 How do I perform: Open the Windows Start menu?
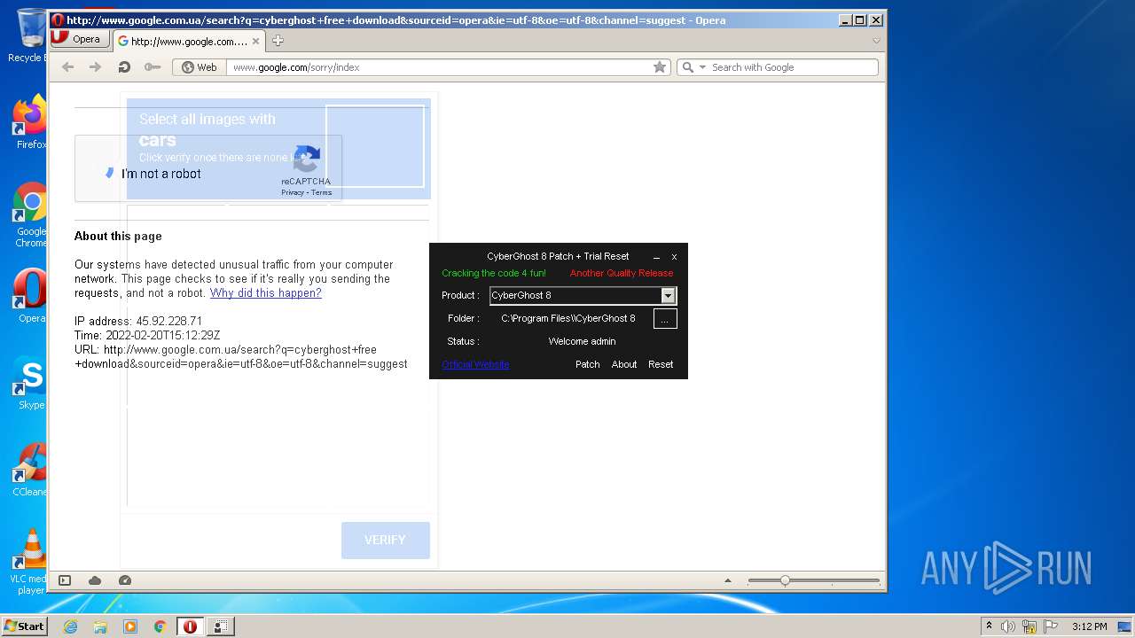click(25, 626)
